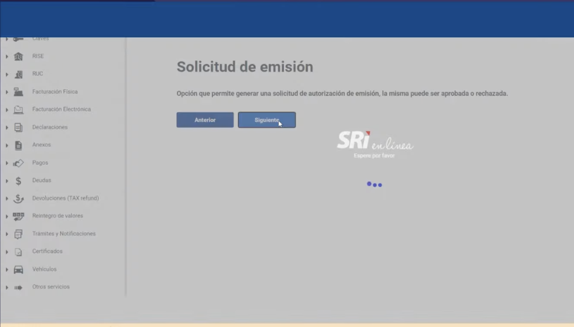Select the Anexos file icon

coord(18,145)
